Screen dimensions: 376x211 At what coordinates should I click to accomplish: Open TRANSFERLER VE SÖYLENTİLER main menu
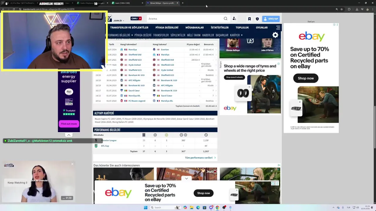click(x=129, y=28)
